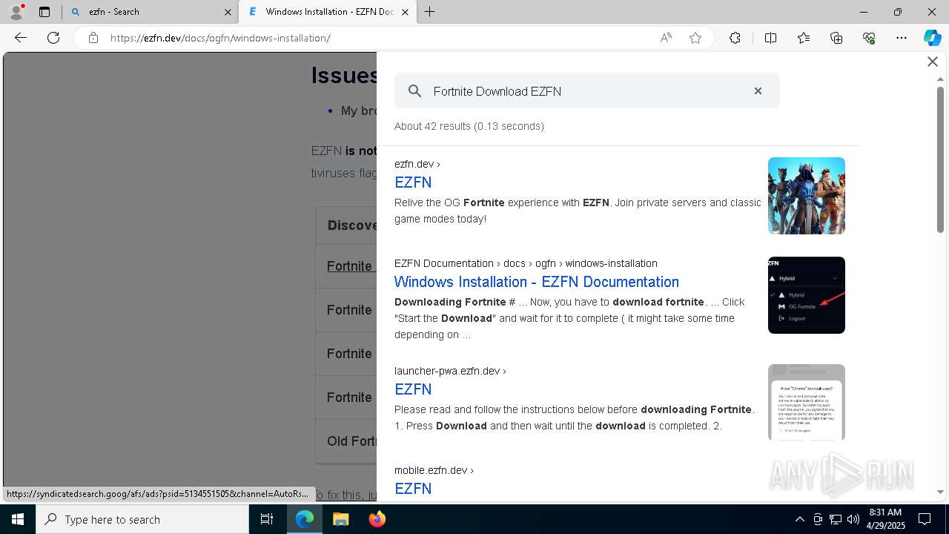Close the ezfn - Search tab
The width and height of the screenshot is (949, 534).
click(228, 12)
